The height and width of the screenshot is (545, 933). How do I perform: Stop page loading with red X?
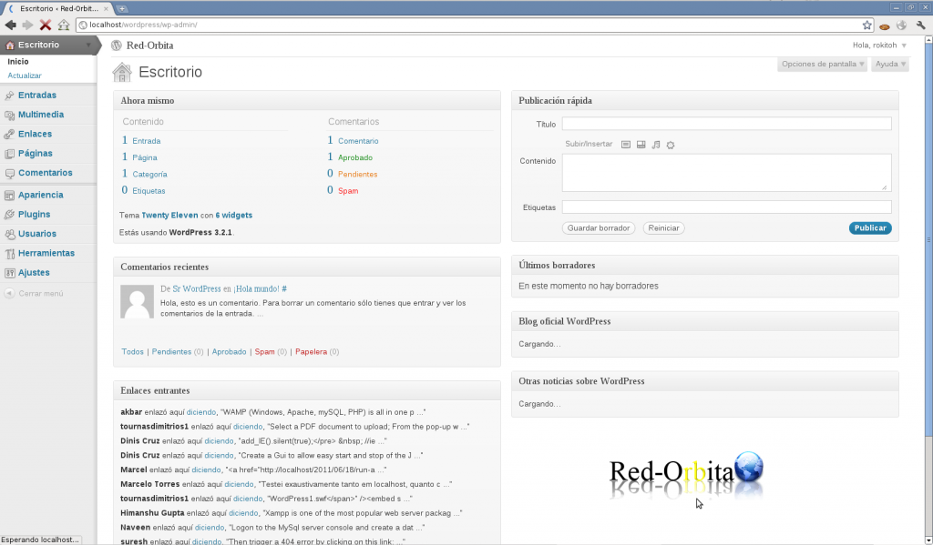pyautogui.click(x=46, y=25)
